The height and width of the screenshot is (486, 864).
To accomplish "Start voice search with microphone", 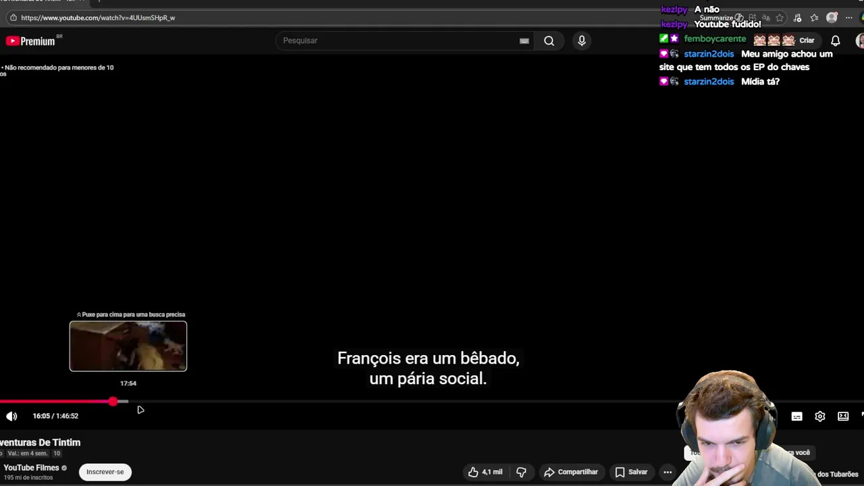I will tap(582, 40).
